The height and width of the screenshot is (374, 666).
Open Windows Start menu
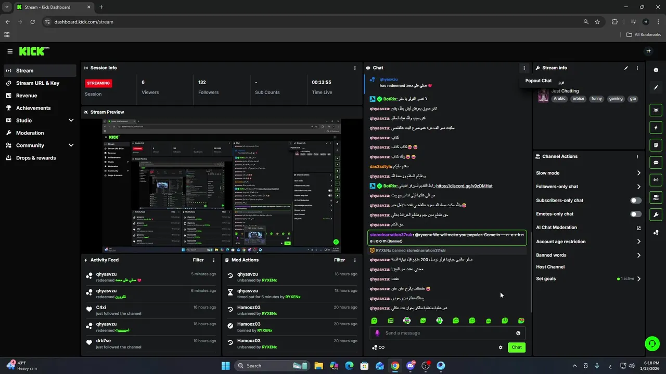(x=225, y=366)
